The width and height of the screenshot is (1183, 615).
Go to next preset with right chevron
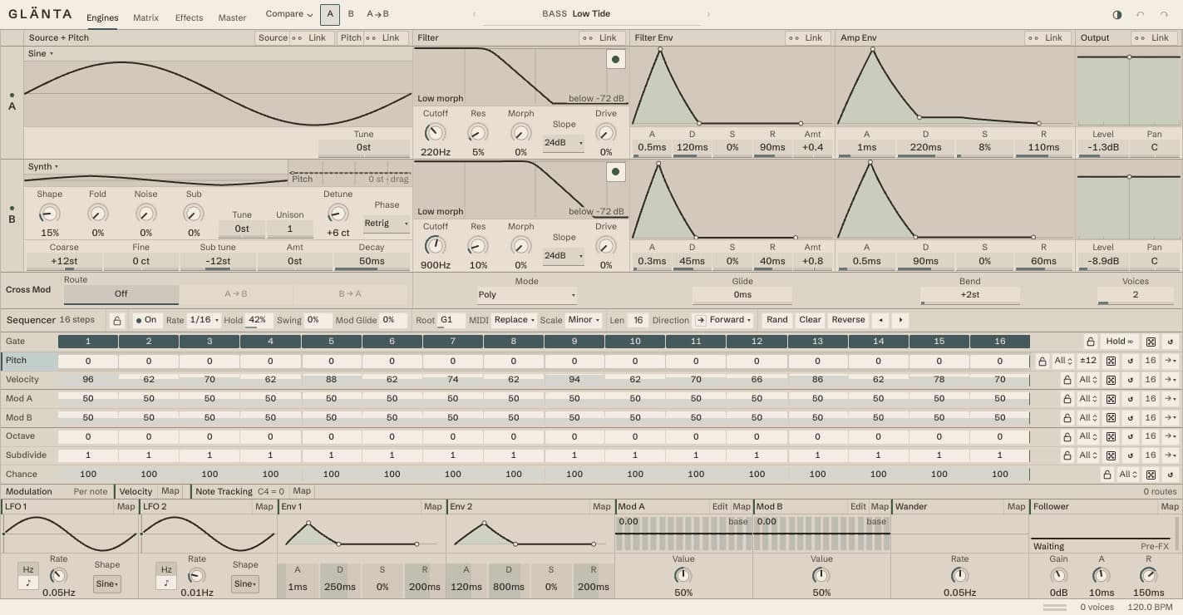(x=708, y=14)
